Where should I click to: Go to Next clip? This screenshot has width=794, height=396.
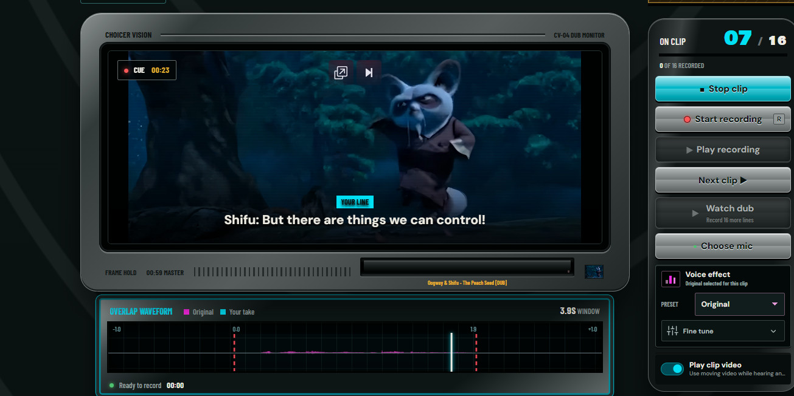723,180
